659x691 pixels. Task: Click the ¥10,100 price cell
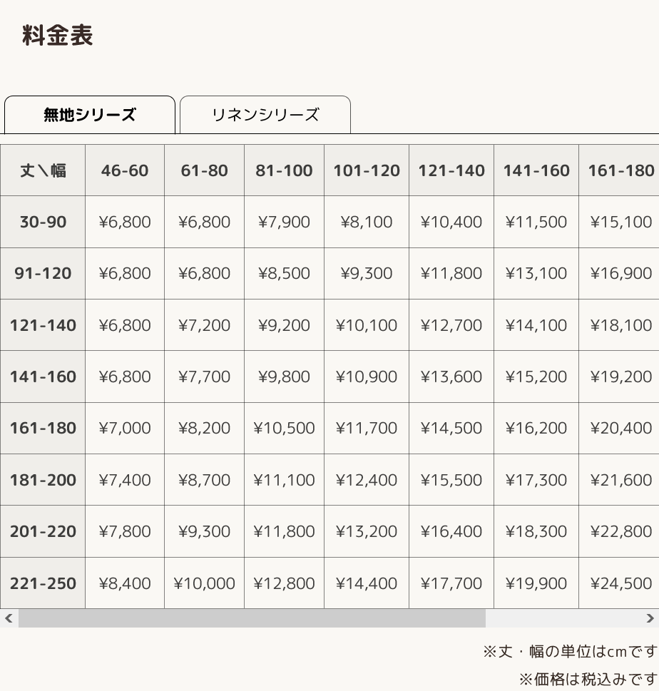(x=367, y=325)
